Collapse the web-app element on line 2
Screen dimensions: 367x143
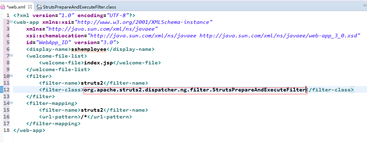click(11, 22)
